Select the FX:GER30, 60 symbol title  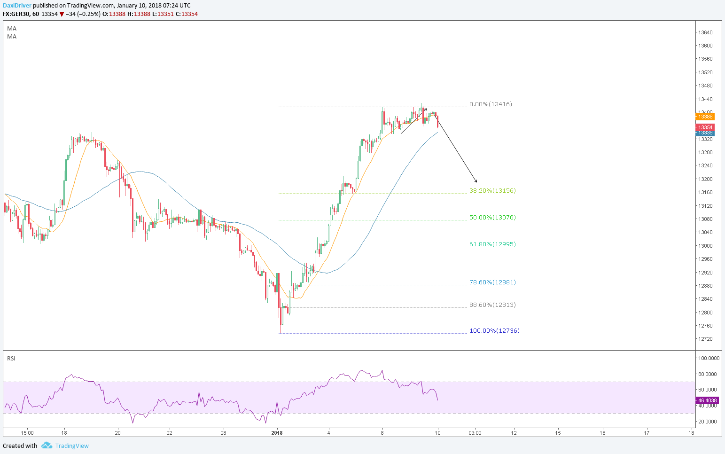(21, 14)
